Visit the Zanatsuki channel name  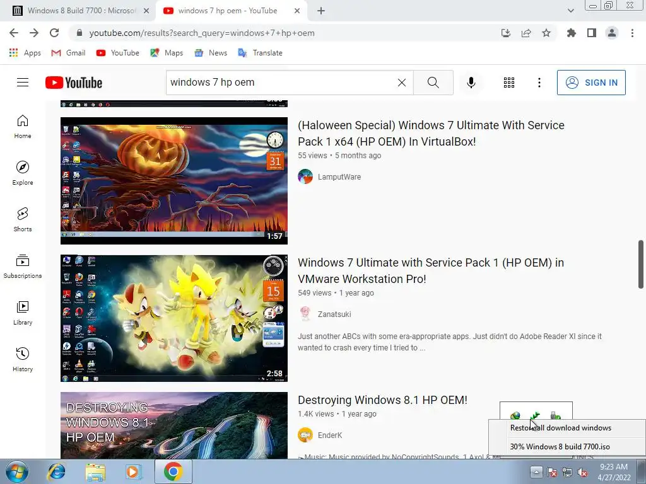334,314
